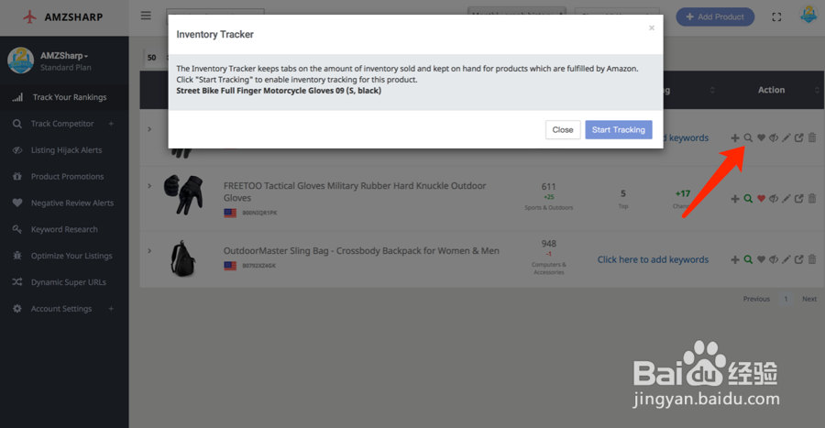Open Track Your Rankings in the sidebar
825x428 pixels.
(64, 97)
